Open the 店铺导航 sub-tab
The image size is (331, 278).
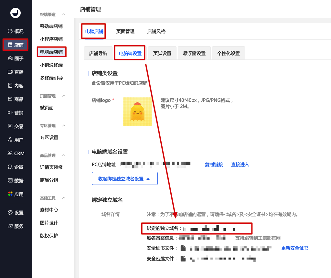pyautogui.click(x=98, y=53)
